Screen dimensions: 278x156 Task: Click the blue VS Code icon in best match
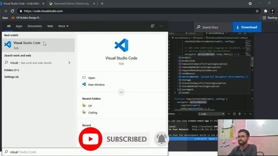[8, 44]
